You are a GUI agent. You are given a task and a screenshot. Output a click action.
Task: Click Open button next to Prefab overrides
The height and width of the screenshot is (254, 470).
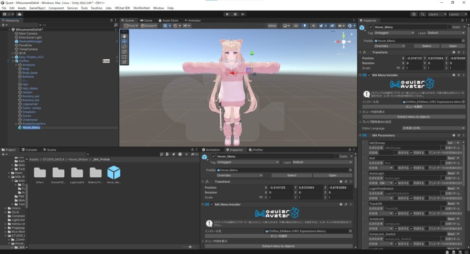[x=453, y=46]
